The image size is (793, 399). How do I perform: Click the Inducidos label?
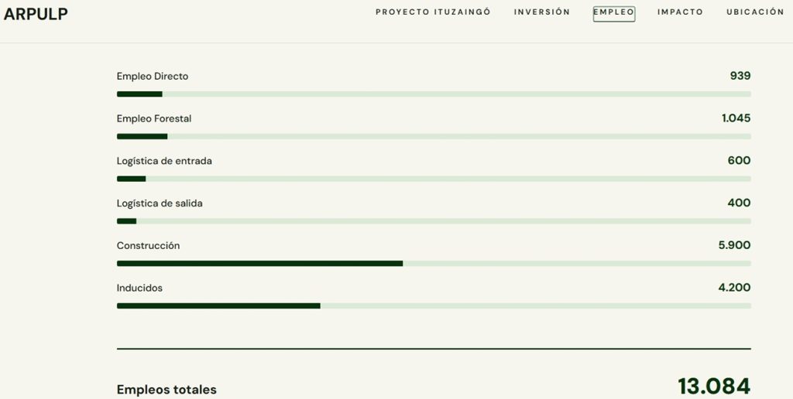(x=139, y=288)
